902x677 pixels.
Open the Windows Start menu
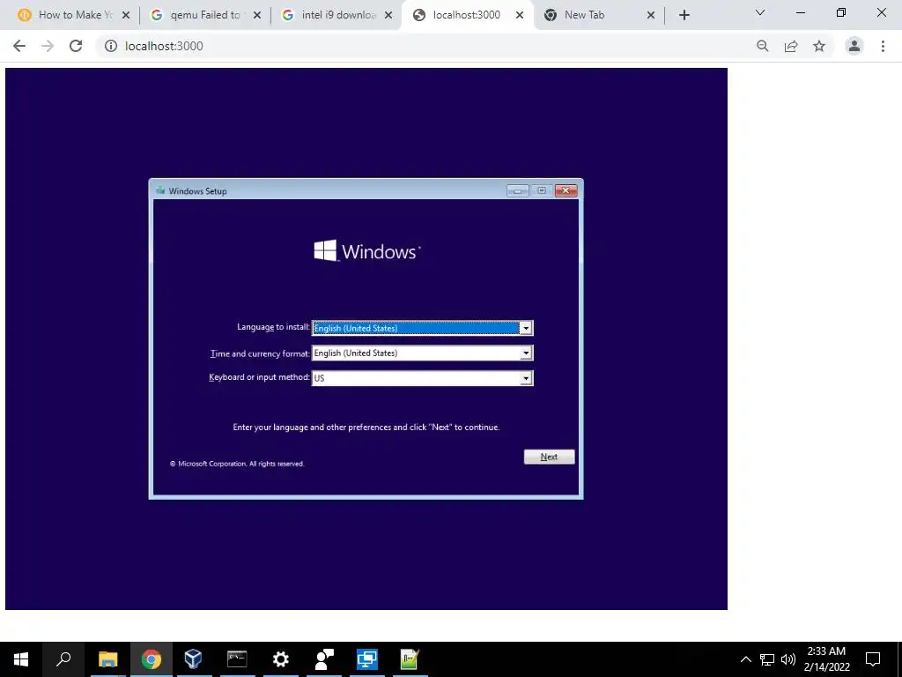point(21,659)
